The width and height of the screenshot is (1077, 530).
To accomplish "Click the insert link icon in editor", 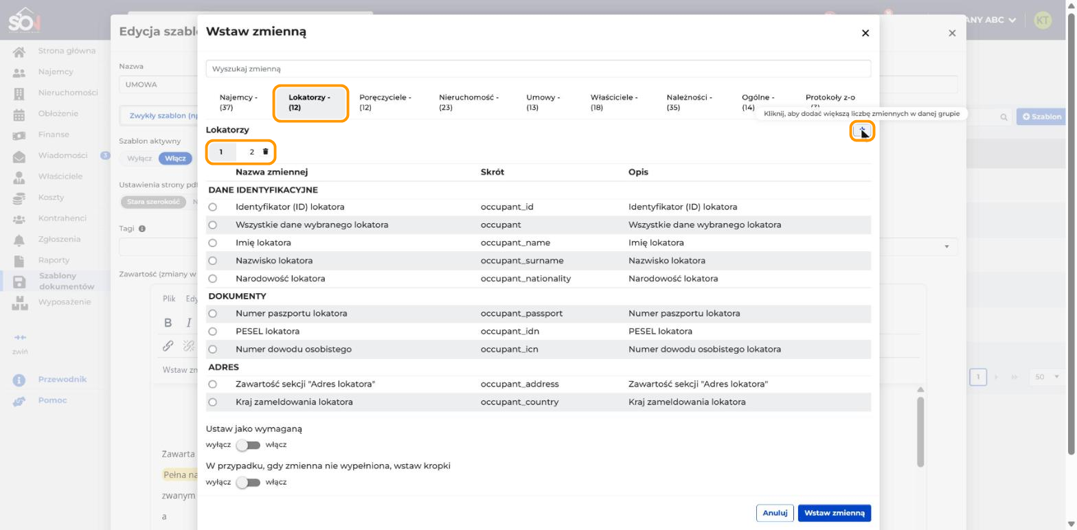I will (x=168, y=346).
